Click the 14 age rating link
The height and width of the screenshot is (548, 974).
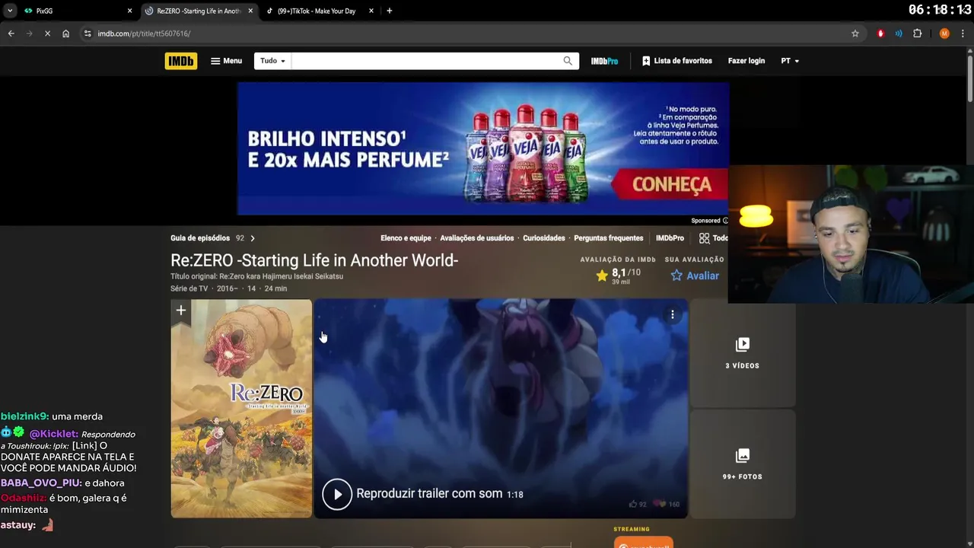[252, 288]
